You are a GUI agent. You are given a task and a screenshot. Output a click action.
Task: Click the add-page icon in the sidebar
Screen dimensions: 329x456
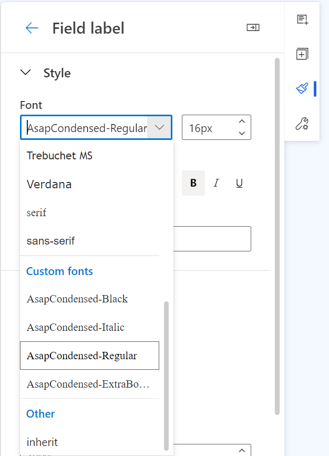tap(302, 54)
